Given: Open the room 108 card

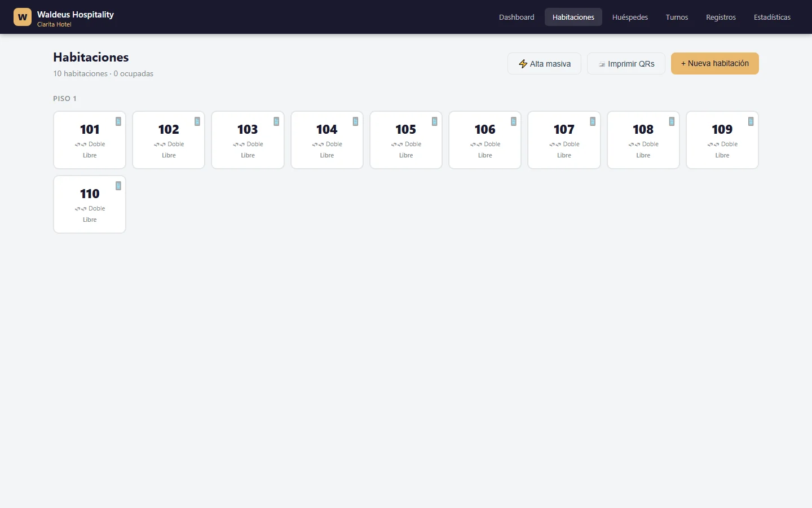Looking at the screenshot, I should 643,140.
